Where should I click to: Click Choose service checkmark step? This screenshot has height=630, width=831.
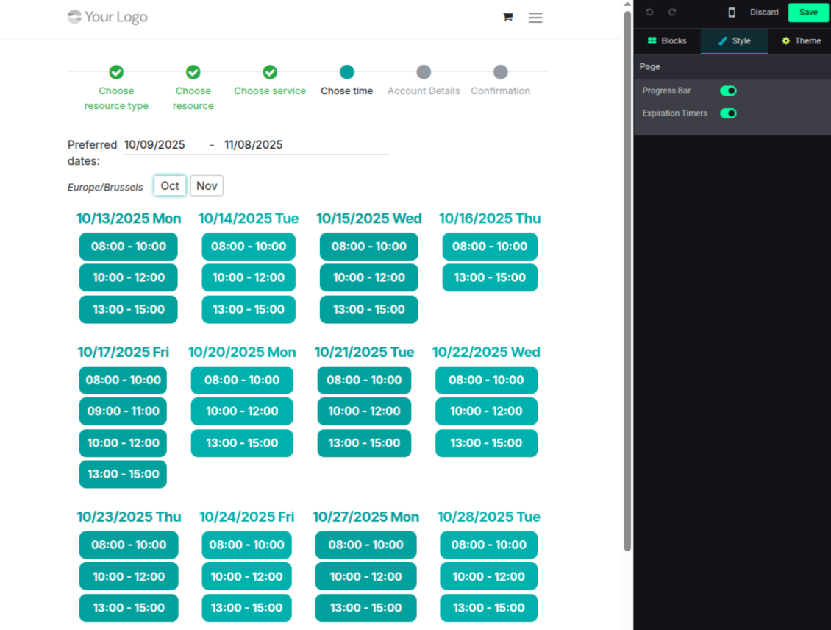[270, 72]
